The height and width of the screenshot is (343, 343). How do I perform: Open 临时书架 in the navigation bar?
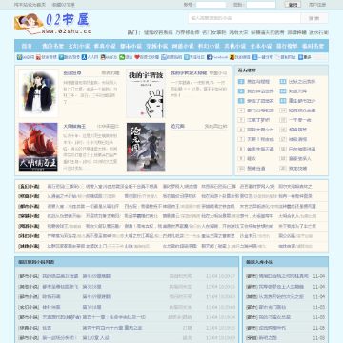(313, 46)
